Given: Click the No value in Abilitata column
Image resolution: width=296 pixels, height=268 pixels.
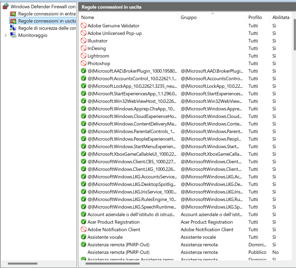Looking at the screenshot, I should point(275,252).
